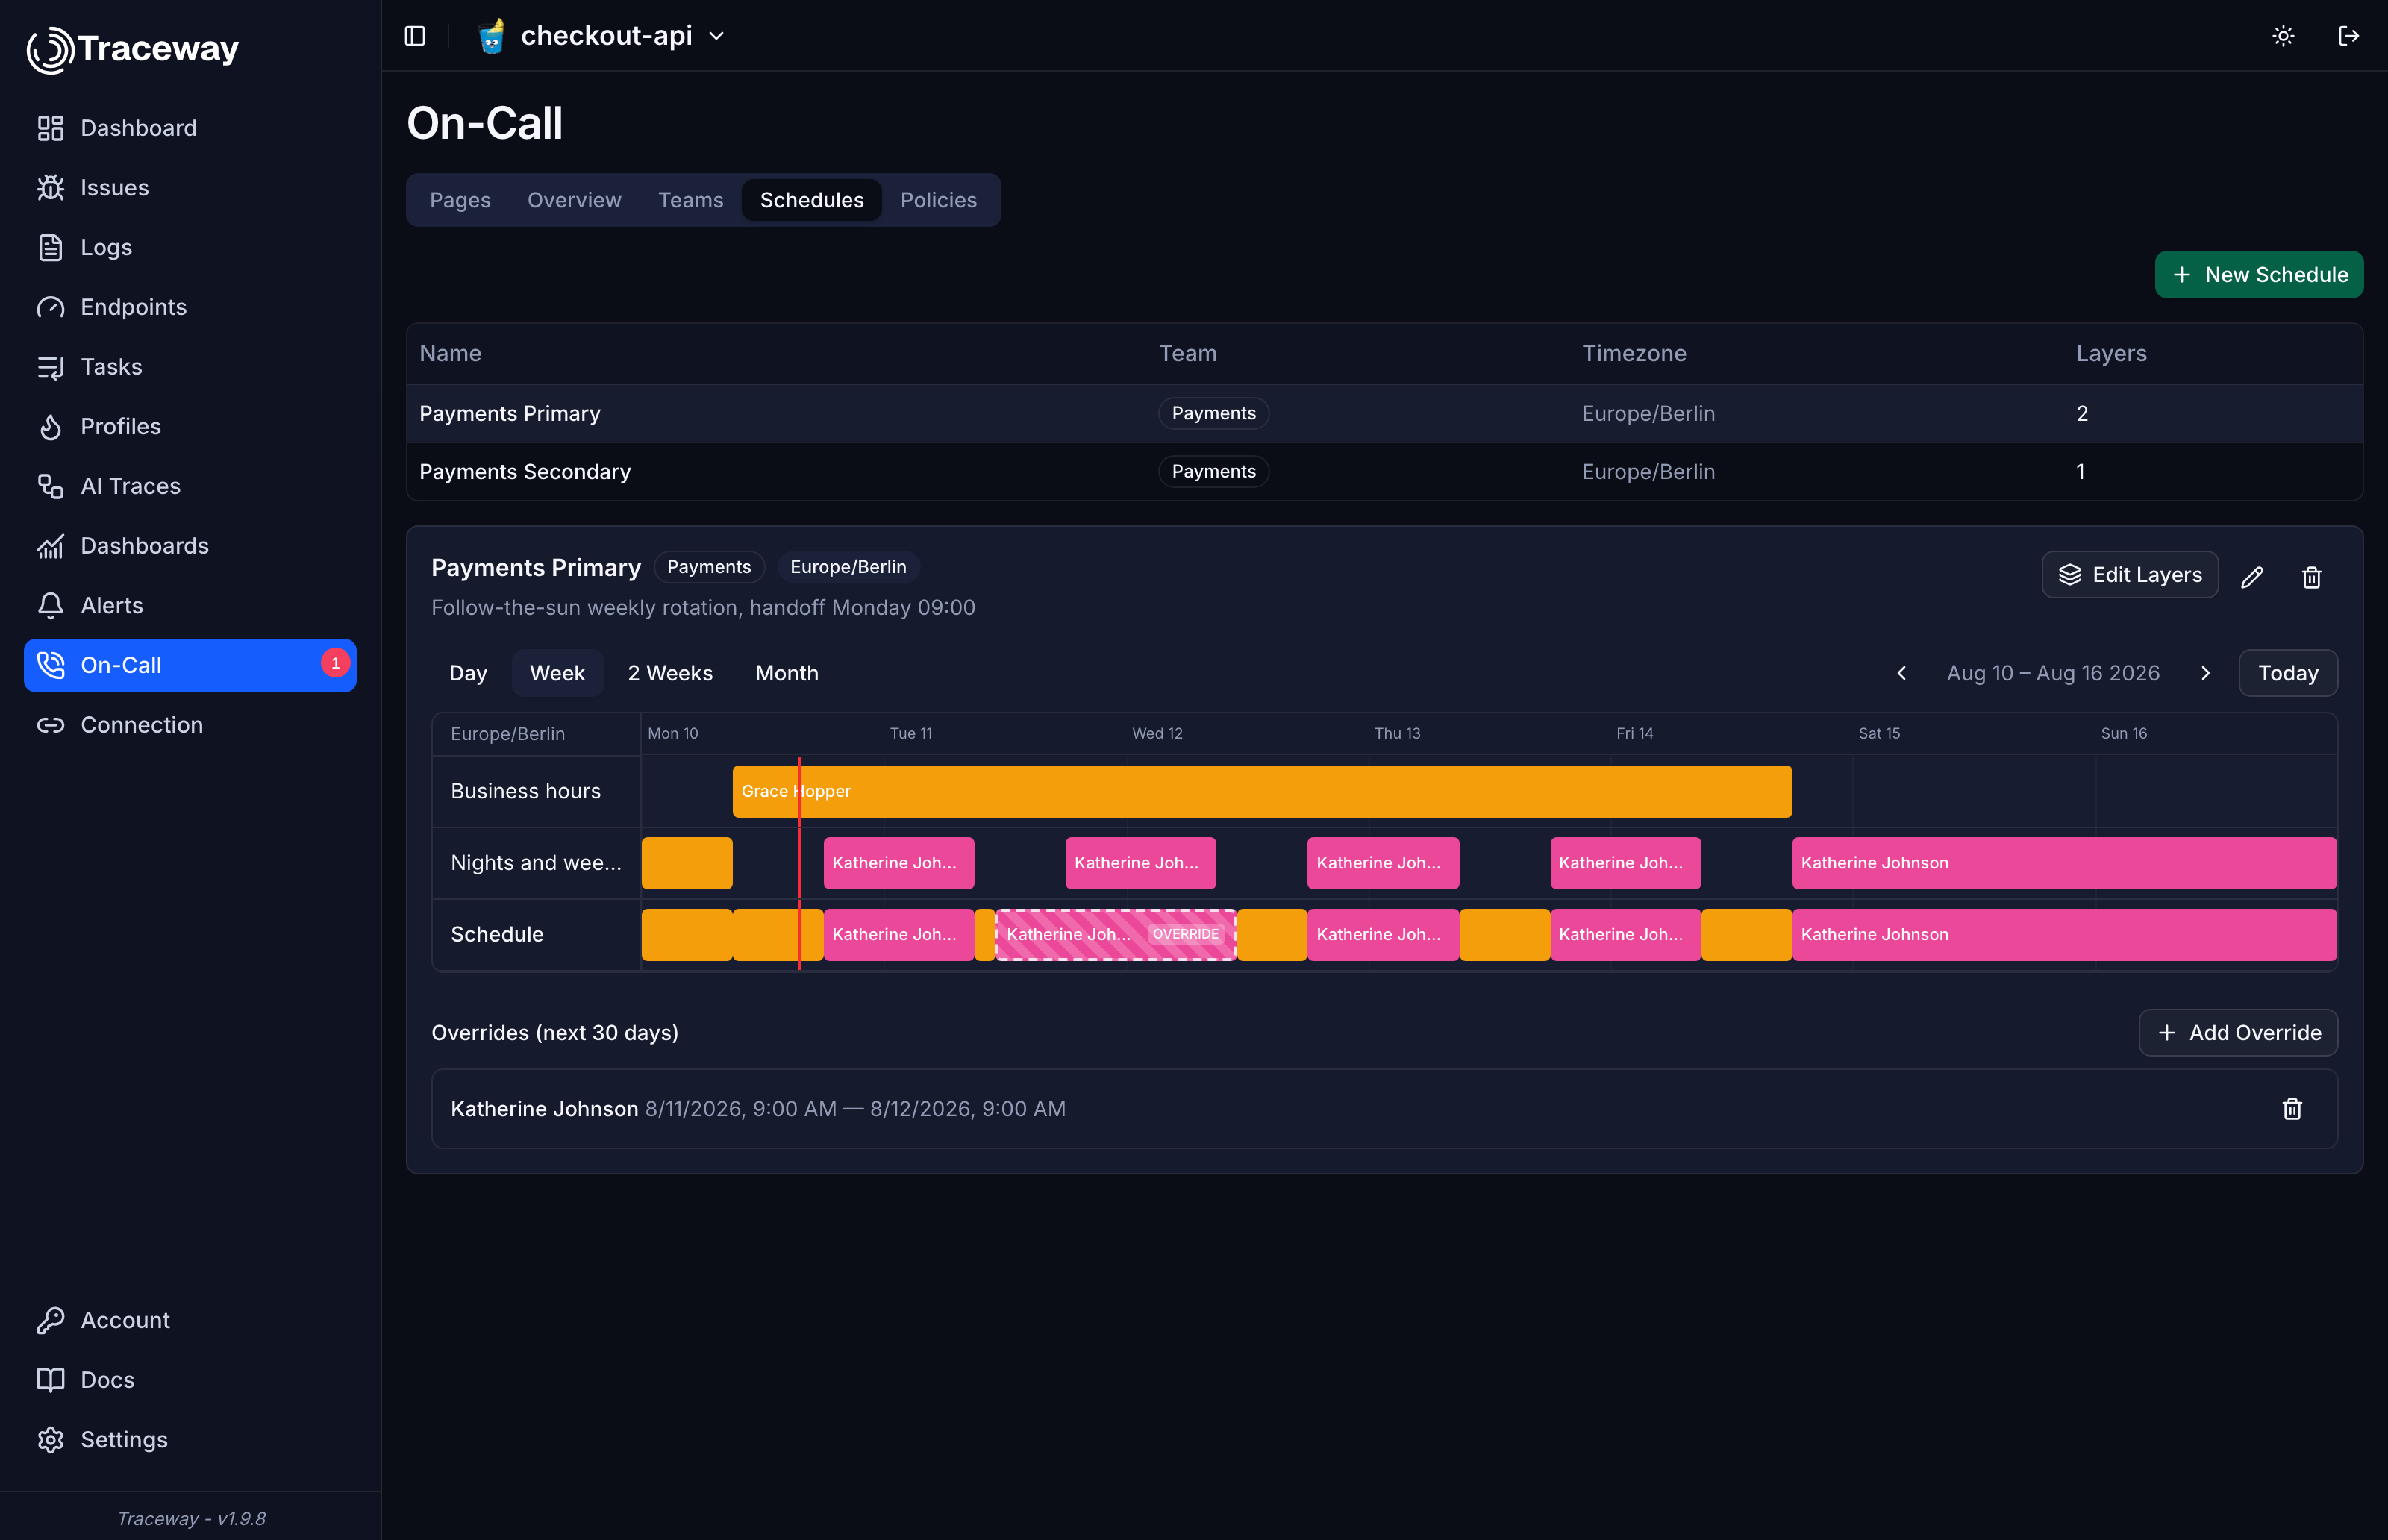Open the checkout-api project dropdown
This screenshot has width=2388, height=1540.
(x=602, y=36)
